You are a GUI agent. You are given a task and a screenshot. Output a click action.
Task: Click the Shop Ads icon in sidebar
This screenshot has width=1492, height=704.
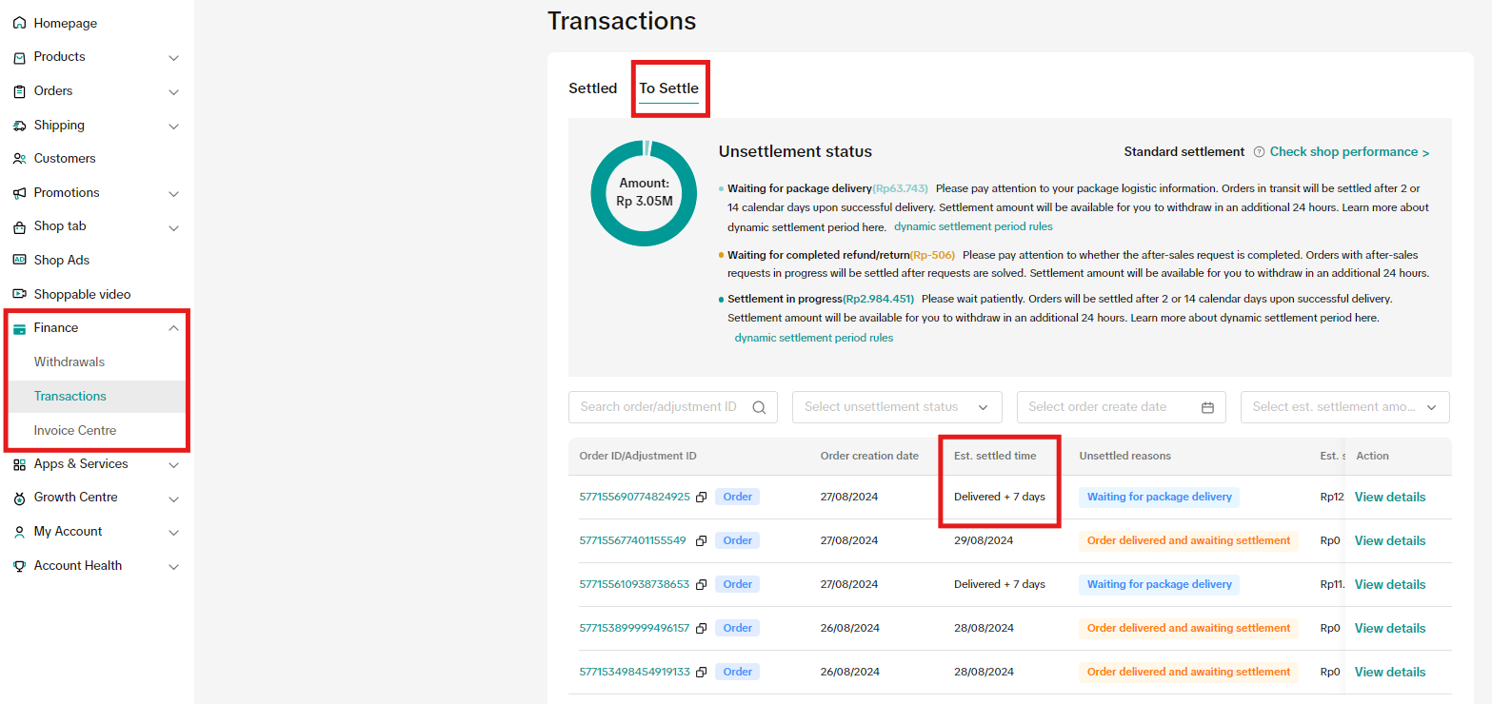(19, 260)
